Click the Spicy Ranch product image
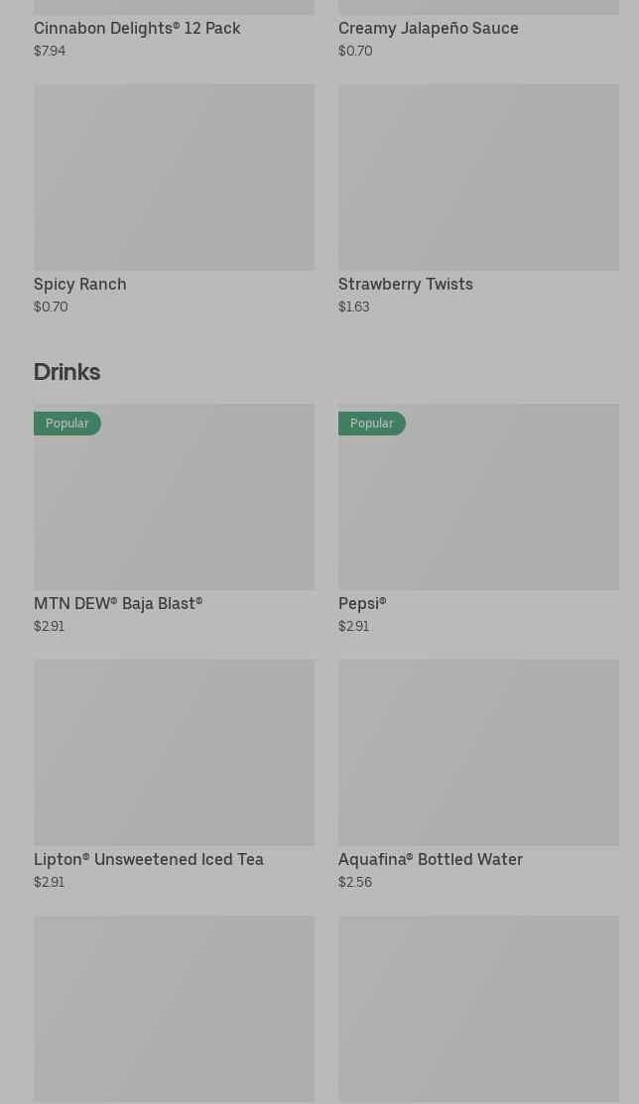Screen dimensions: 639x1104 (x=174, y=177)
